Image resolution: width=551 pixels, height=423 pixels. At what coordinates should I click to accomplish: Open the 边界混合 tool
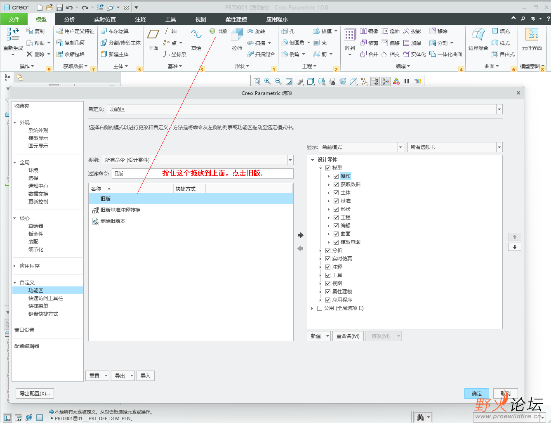tap(478, 39)
